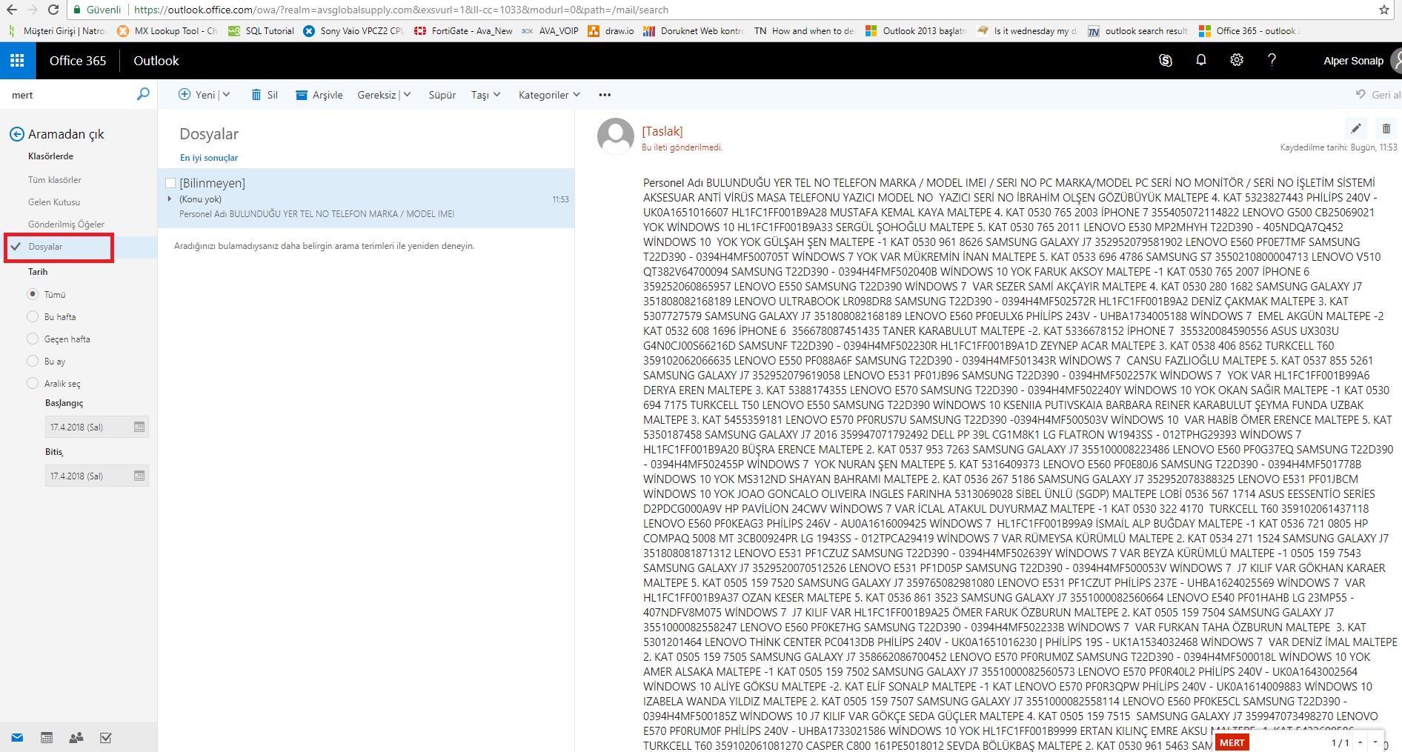Open the [Taslak] draft header

[662, 131]
